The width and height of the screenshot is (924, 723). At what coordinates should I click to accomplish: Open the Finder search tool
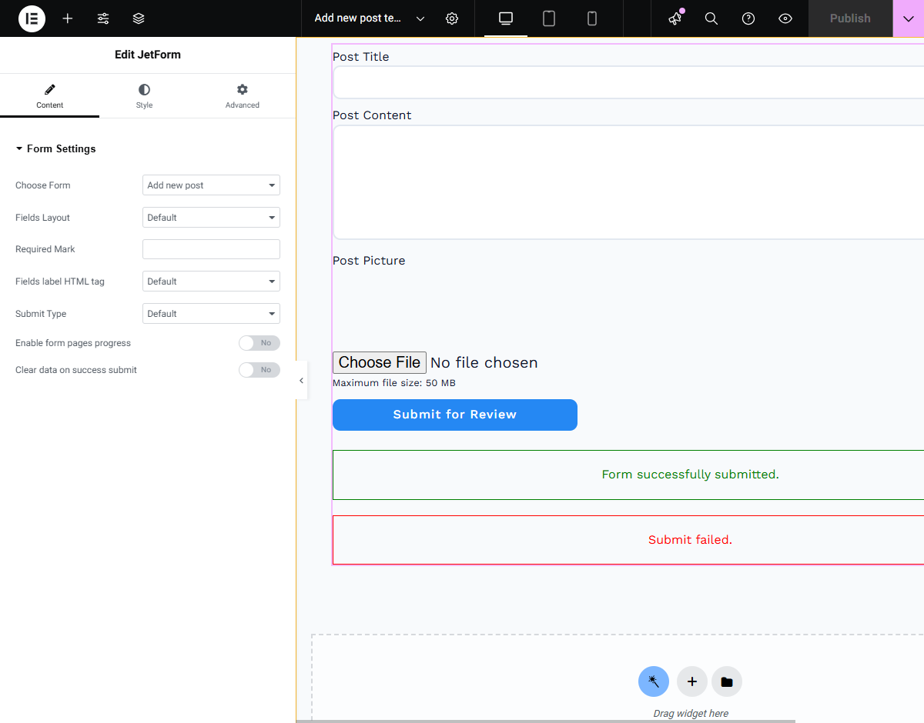tap(711, 18)
